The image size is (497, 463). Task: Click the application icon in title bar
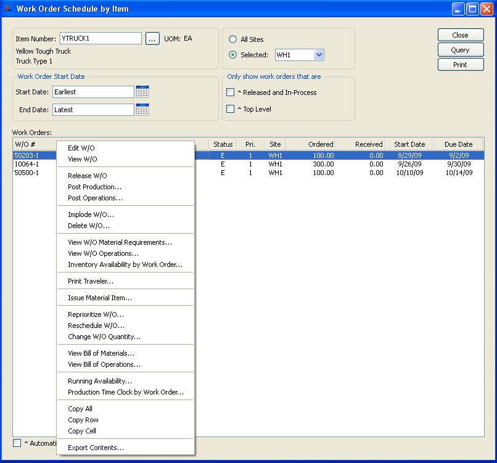pyautogui.click(x=8, y=9)
